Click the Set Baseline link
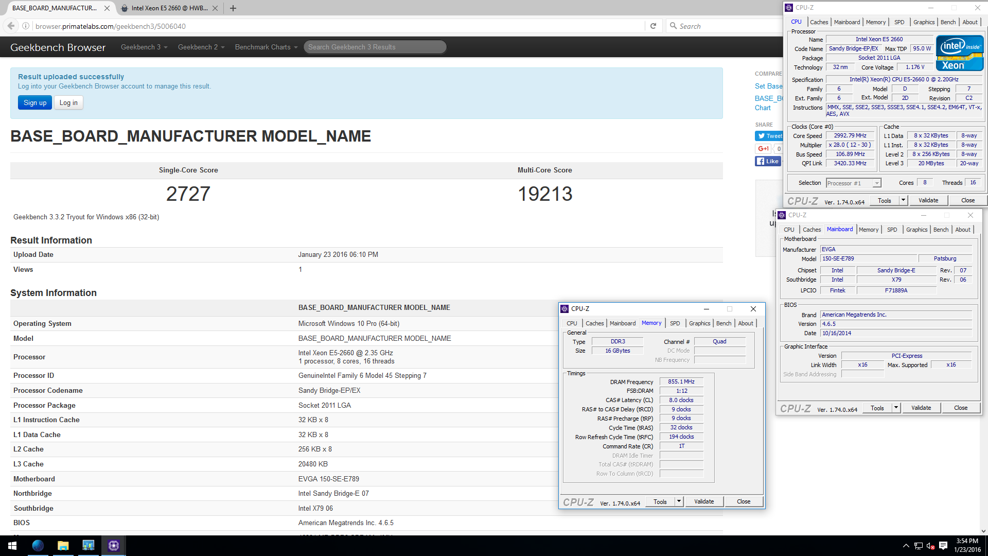The image size is (988, 556). (x=769, y=86)
